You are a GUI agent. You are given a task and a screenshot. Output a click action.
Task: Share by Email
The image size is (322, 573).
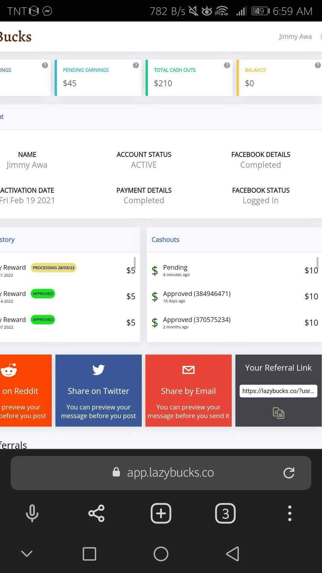coord(188,391)
